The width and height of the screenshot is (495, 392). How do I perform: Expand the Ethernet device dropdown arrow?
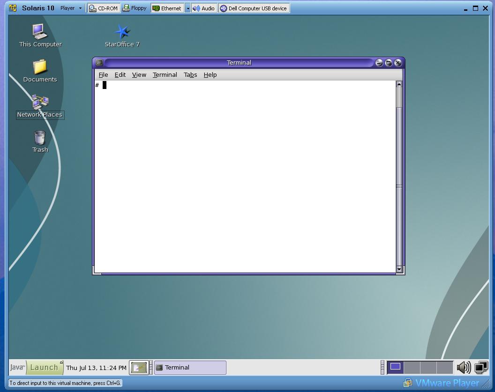(187, 8)
